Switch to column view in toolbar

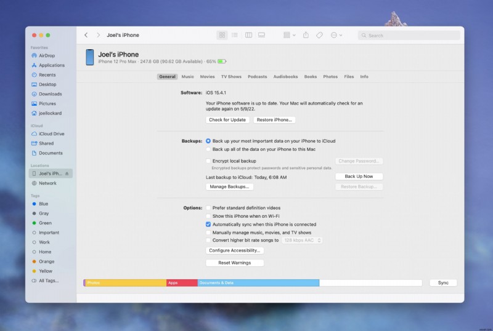point(248,36)
